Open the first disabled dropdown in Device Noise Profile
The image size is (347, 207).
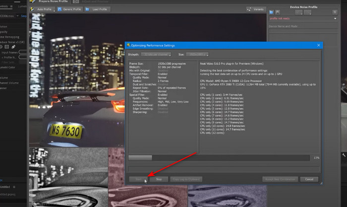click(x=299, y=12)
